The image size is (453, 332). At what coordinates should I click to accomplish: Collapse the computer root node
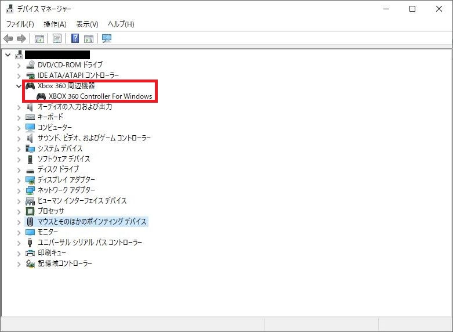tap(8, 55)
